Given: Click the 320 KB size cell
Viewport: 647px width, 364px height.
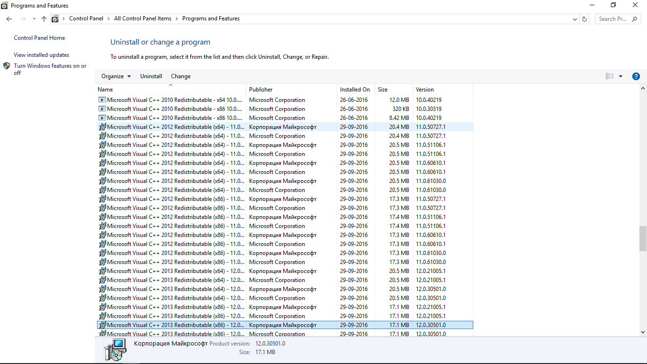Looking at the screenshot, I should (x=401, y=109).
